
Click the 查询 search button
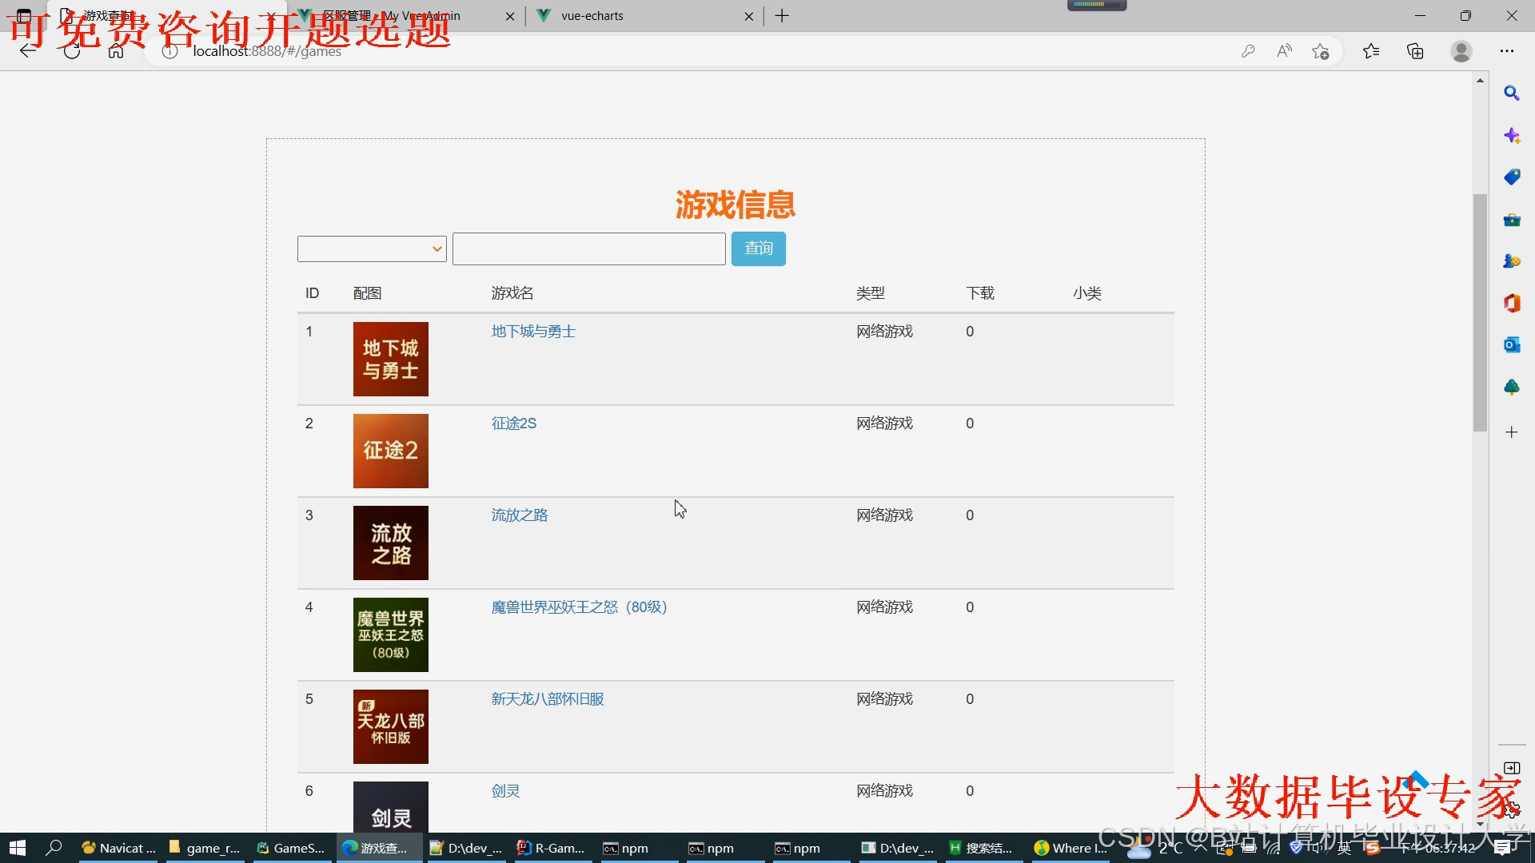click(x=758, y=249)
